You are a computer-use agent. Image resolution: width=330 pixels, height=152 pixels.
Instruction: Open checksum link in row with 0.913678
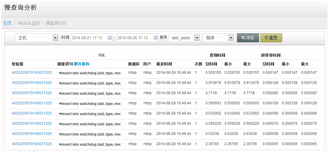(x=32, y=83)
